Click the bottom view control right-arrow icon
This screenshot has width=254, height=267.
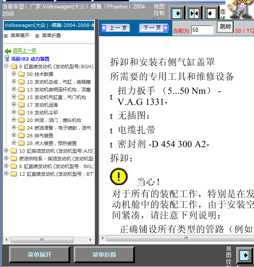pyautogui.click(x=245, y=255)
